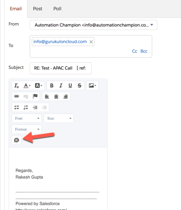Center align the text
The width and height of the screenshot is (181, 210).
56,97
